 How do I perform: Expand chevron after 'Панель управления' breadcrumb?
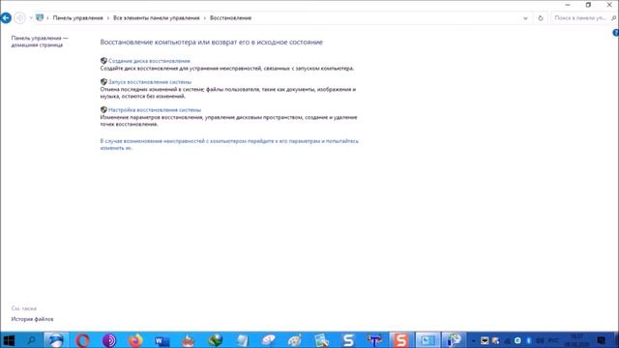coord(108,18)
